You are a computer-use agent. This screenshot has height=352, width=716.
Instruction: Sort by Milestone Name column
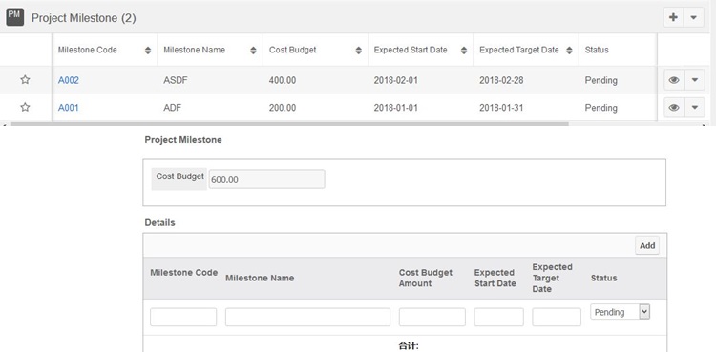[x=253, y=51]
